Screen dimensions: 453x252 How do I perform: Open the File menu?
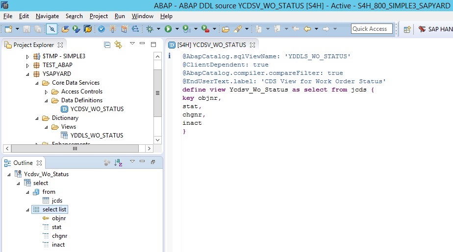[x=8, y=16]
